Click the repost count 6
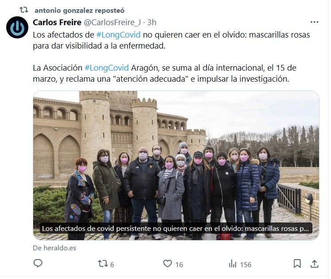Screen dimensions: 331x279 [x=112, y=264]
